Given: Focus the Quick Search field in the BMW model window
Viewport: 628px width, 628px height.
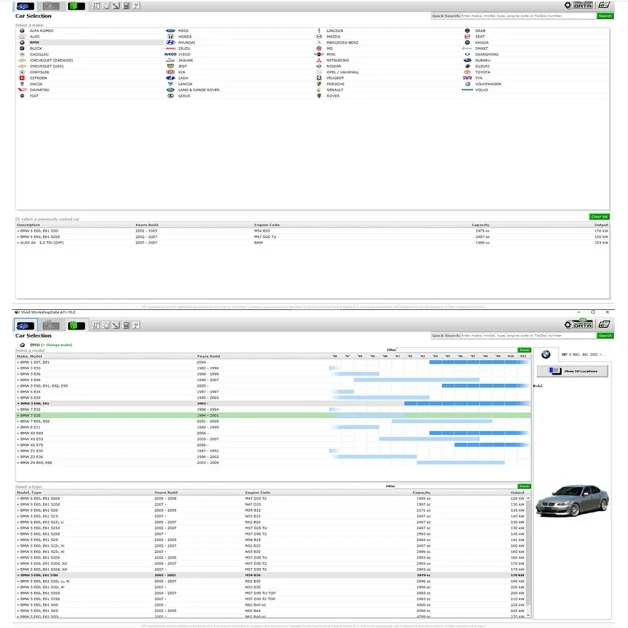Looking at the screenshot, I should 528,335.
